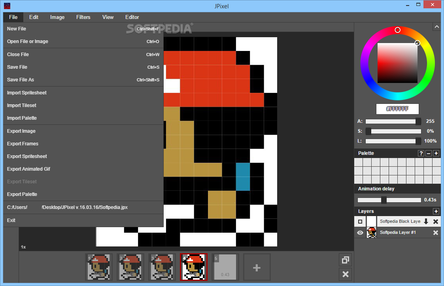Add a new layer with plus icon
Viewport: 444px width, 286px height.
[x=436, y=211]
